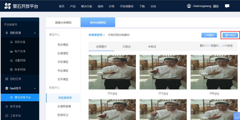
Task: Click the 我的设备 device icon
Action: [11, 42]
